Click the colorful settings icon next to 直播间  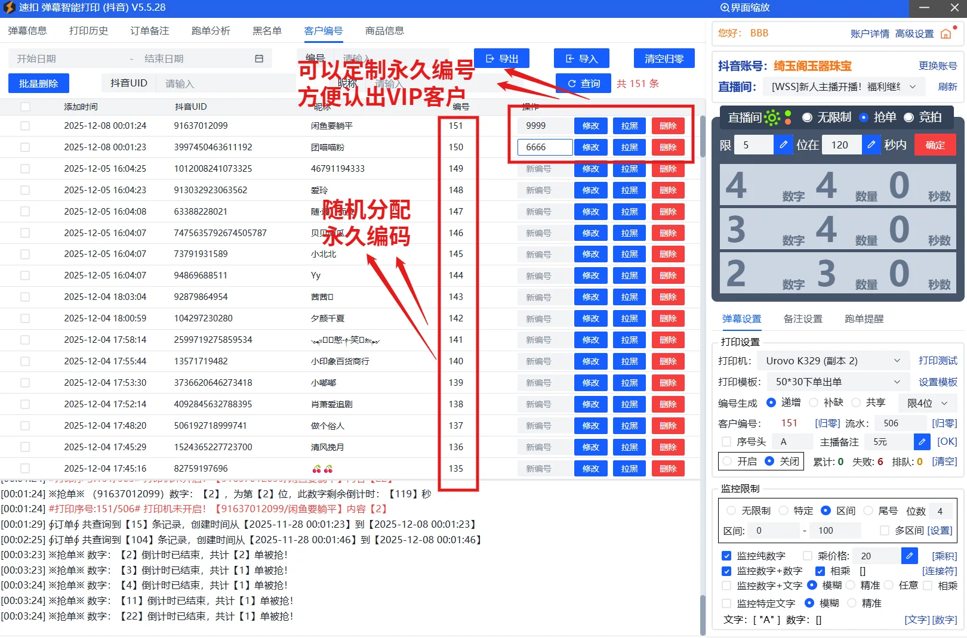click(772, 118)
